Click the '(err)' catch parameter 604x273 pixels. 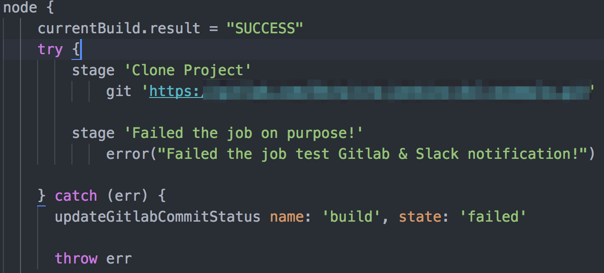click(128, 195)
